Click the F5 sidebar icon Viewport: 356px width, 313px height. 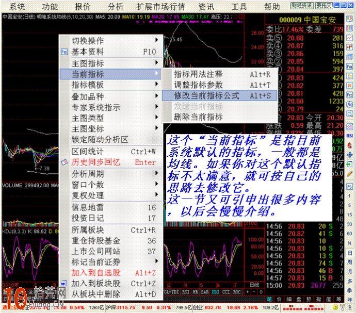[349, 186]
